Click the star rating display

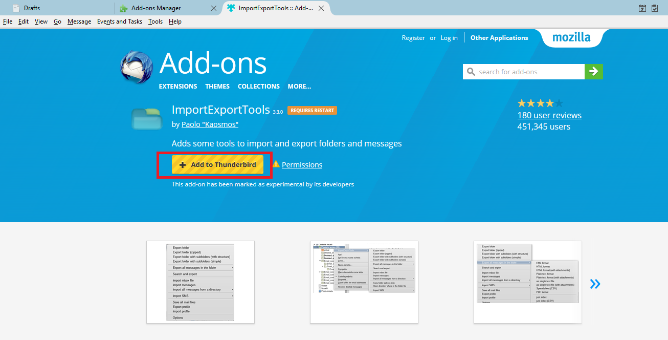click(x=540, y=103)
